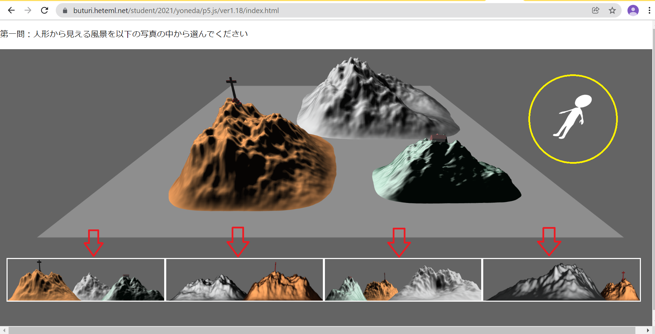Select the third answer photo thumbnail
The image size is (655, 334).
coord(403,280)
